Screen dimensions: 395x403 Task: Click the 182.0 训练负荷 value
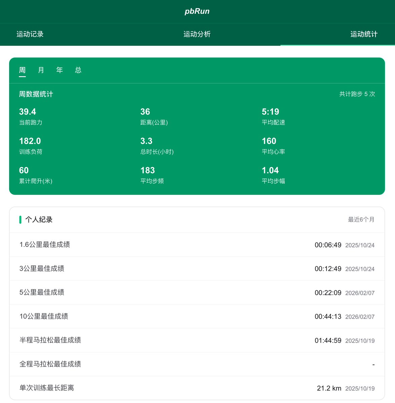[30, 141]
